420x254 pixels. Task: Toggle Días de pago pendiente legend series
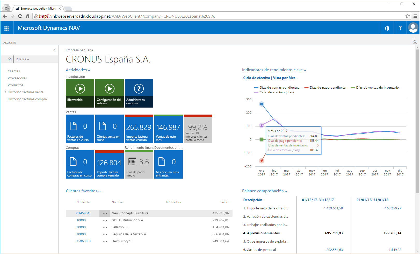click(x=325, y=88)
